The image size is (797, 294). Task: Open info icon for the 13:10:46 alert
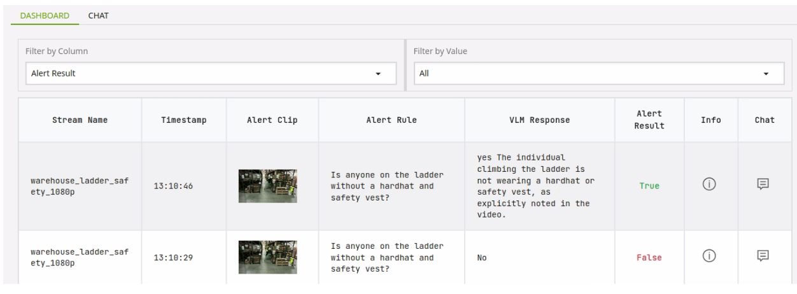[x=710, y=186]
